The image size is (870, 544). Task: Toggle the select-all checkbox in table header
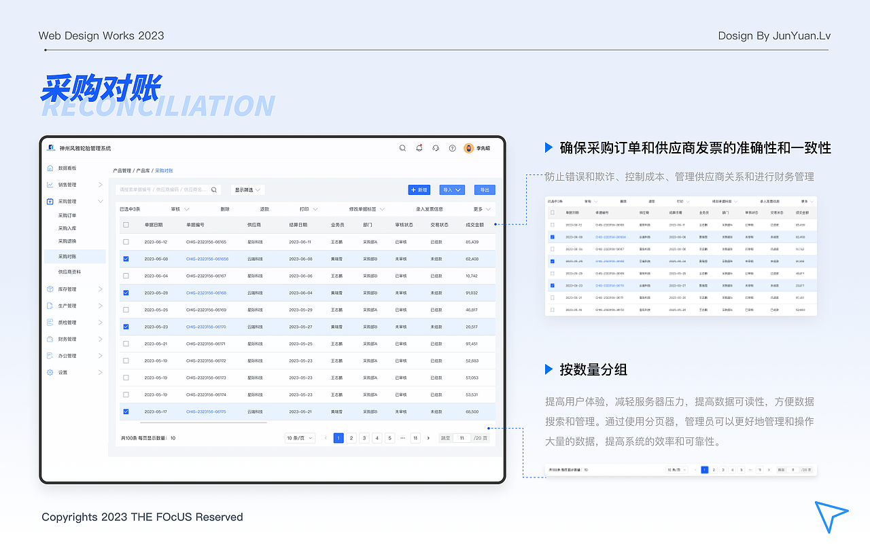coord(126,225)
